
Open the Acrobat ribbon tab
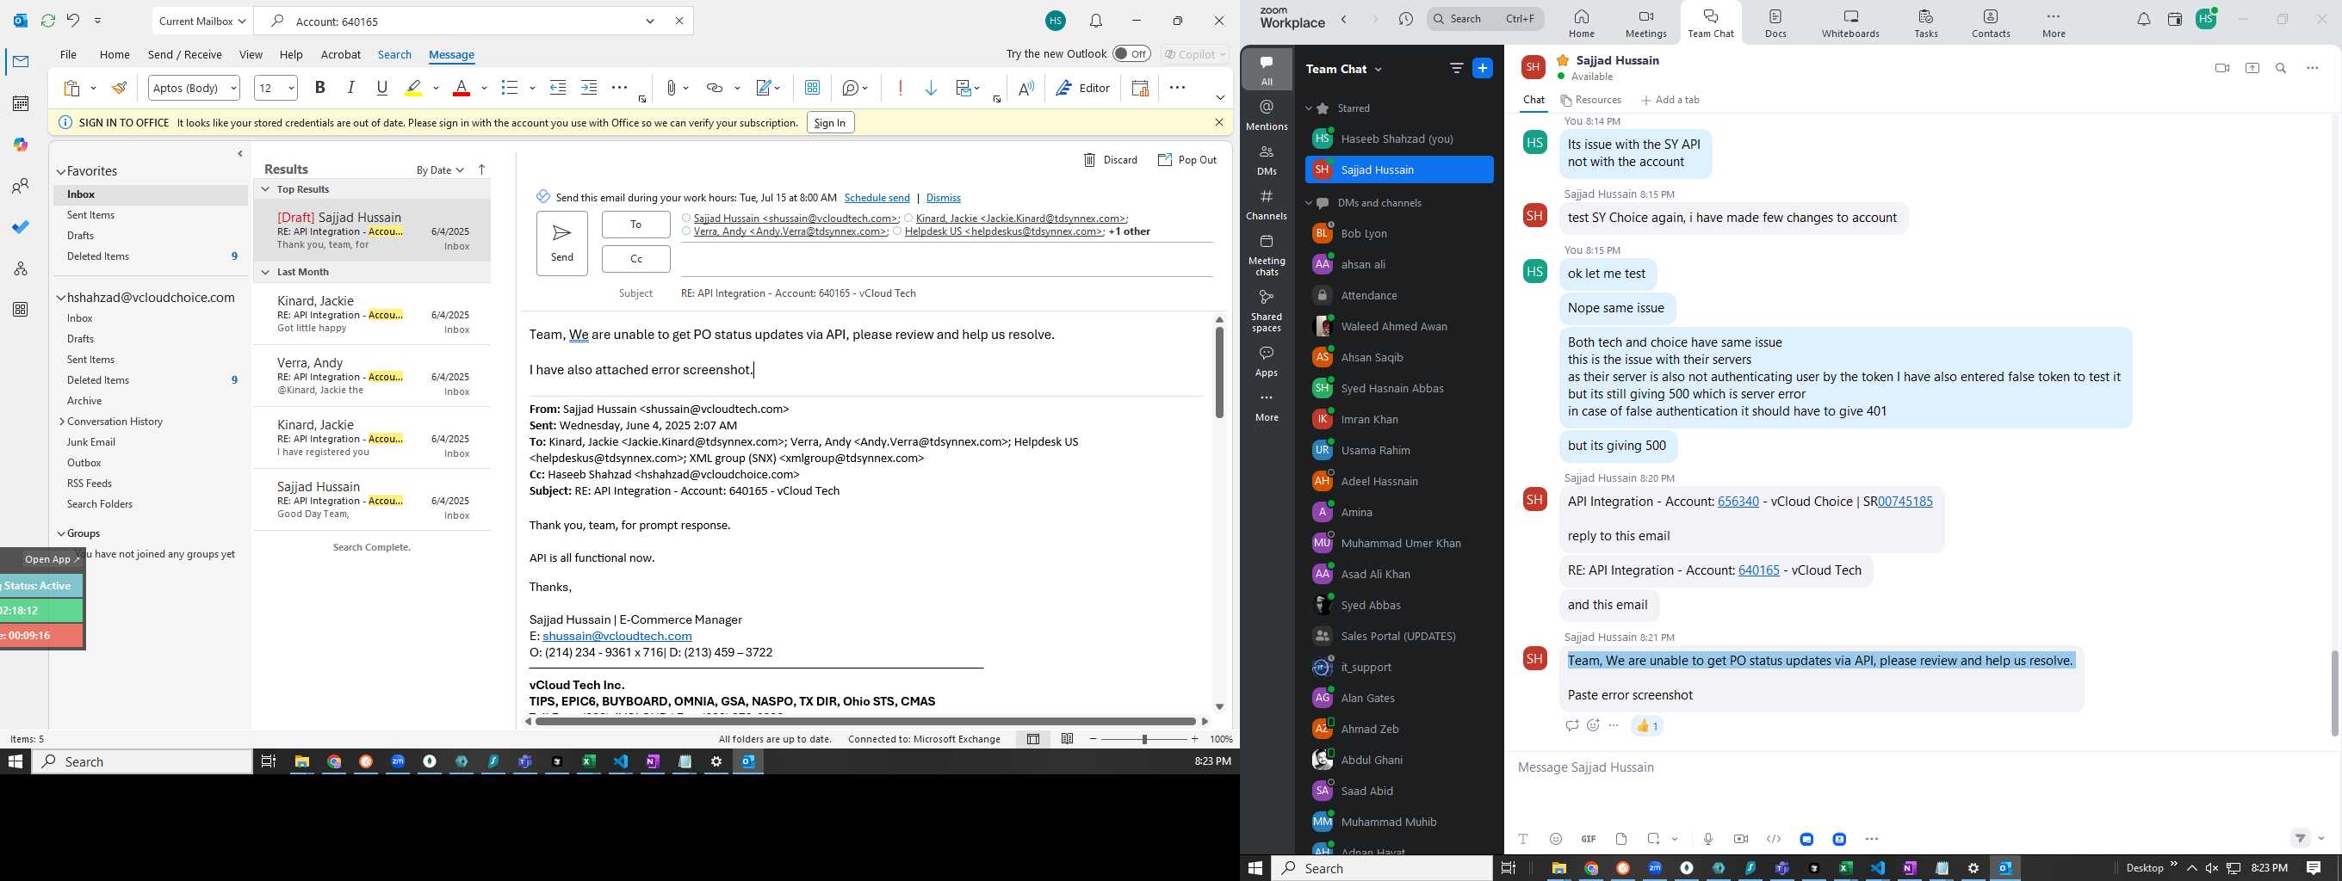point(341,54)
